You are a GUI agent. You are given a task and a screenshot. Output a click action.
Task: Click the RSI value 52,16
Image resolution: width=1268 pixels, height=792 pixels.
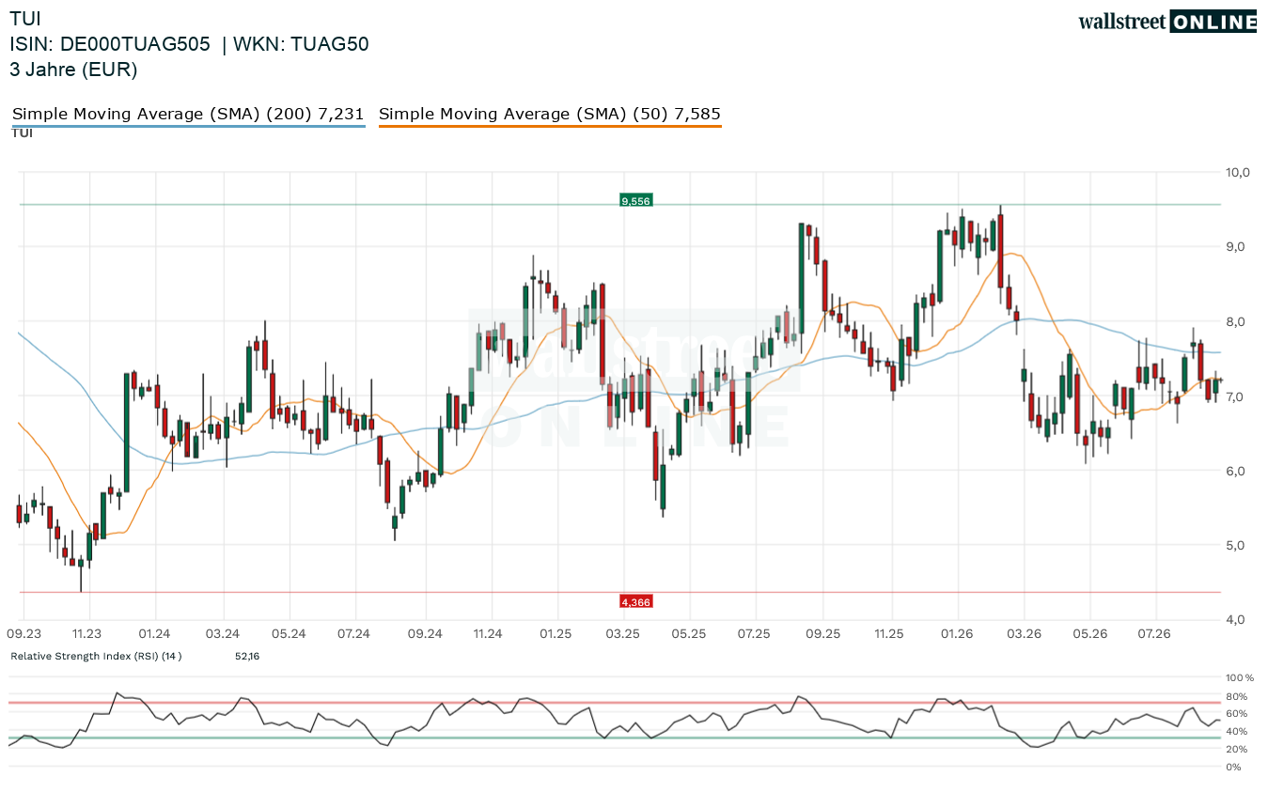[247, 656]
